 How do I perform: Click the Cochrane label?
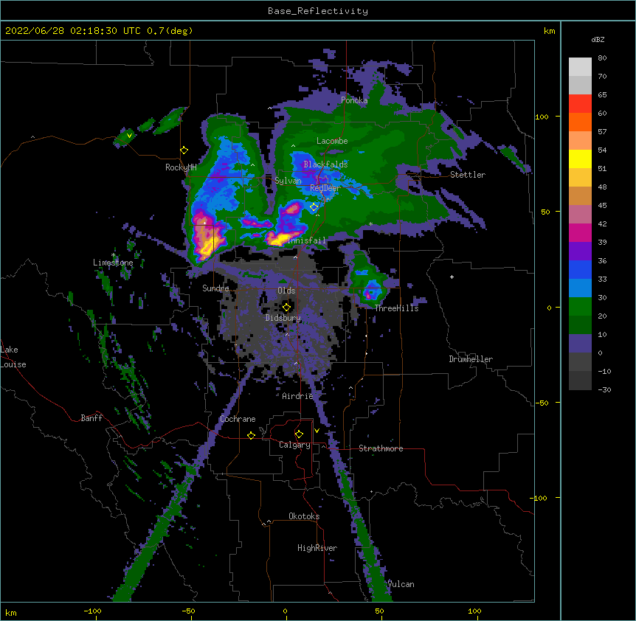(x=238, y=419)
